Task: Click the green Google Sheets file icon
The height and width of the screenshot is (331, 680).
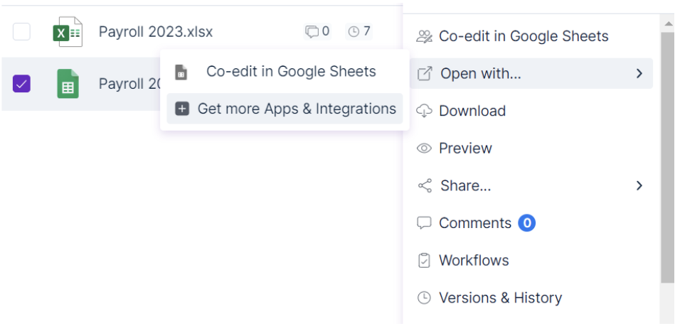Action: (68, 85)
